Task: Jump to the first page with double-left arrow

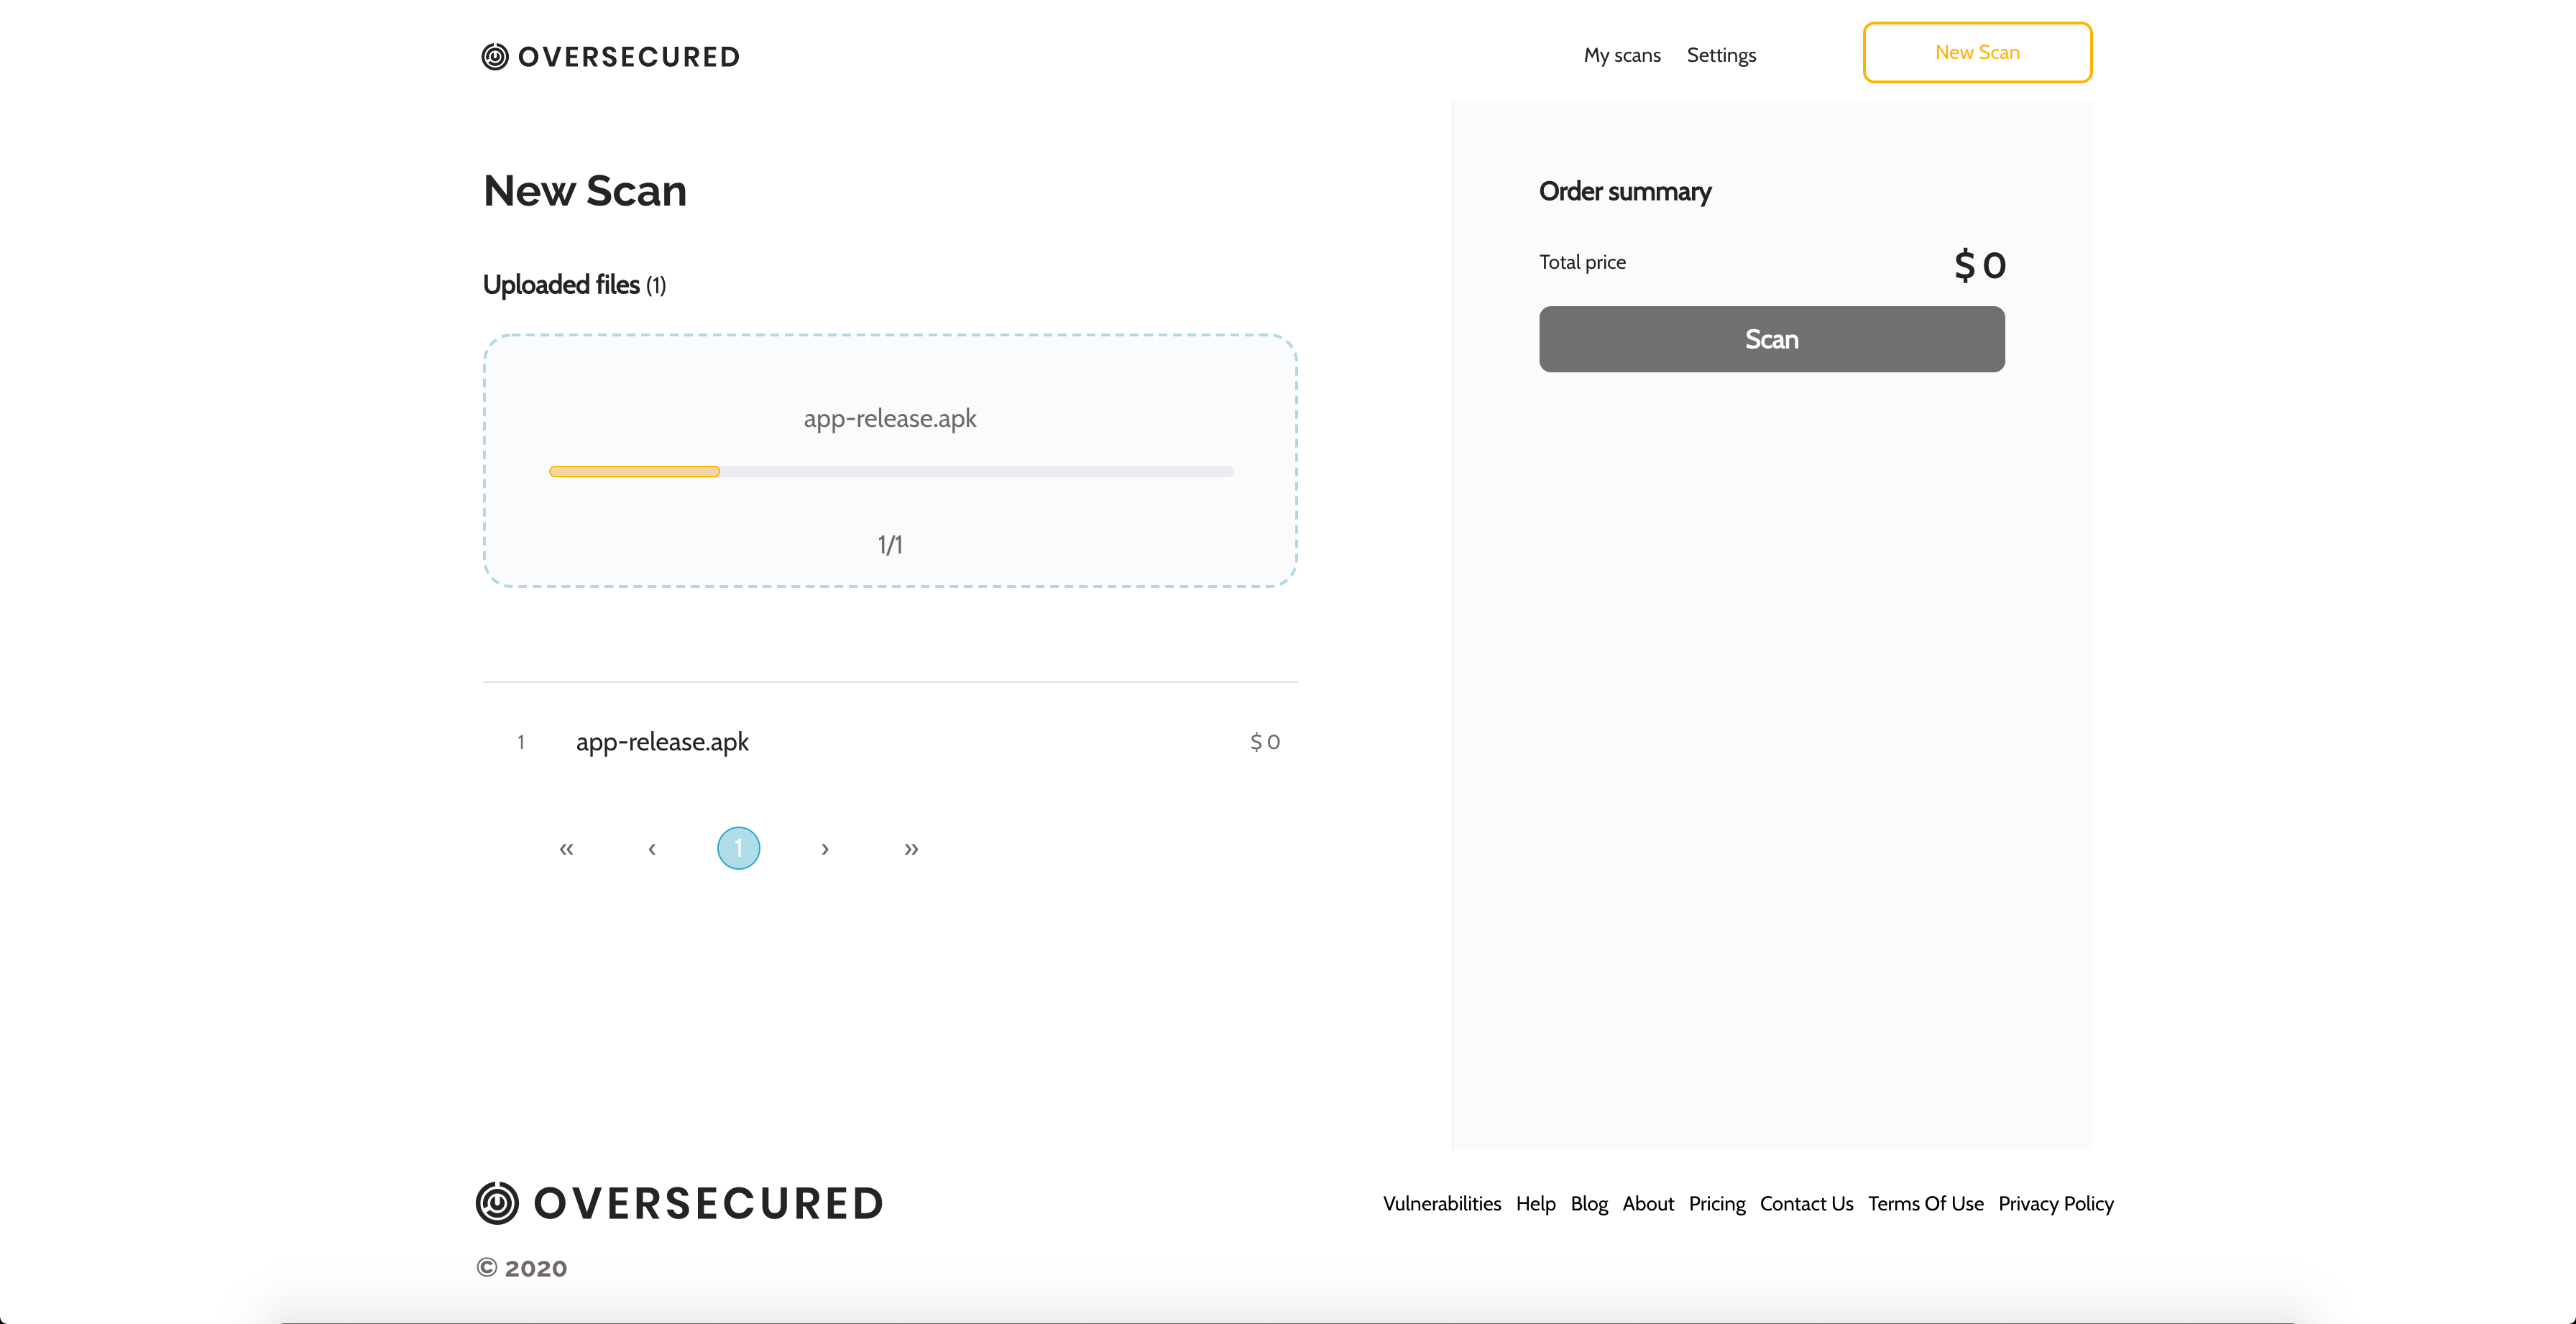Action: point(566,848)
